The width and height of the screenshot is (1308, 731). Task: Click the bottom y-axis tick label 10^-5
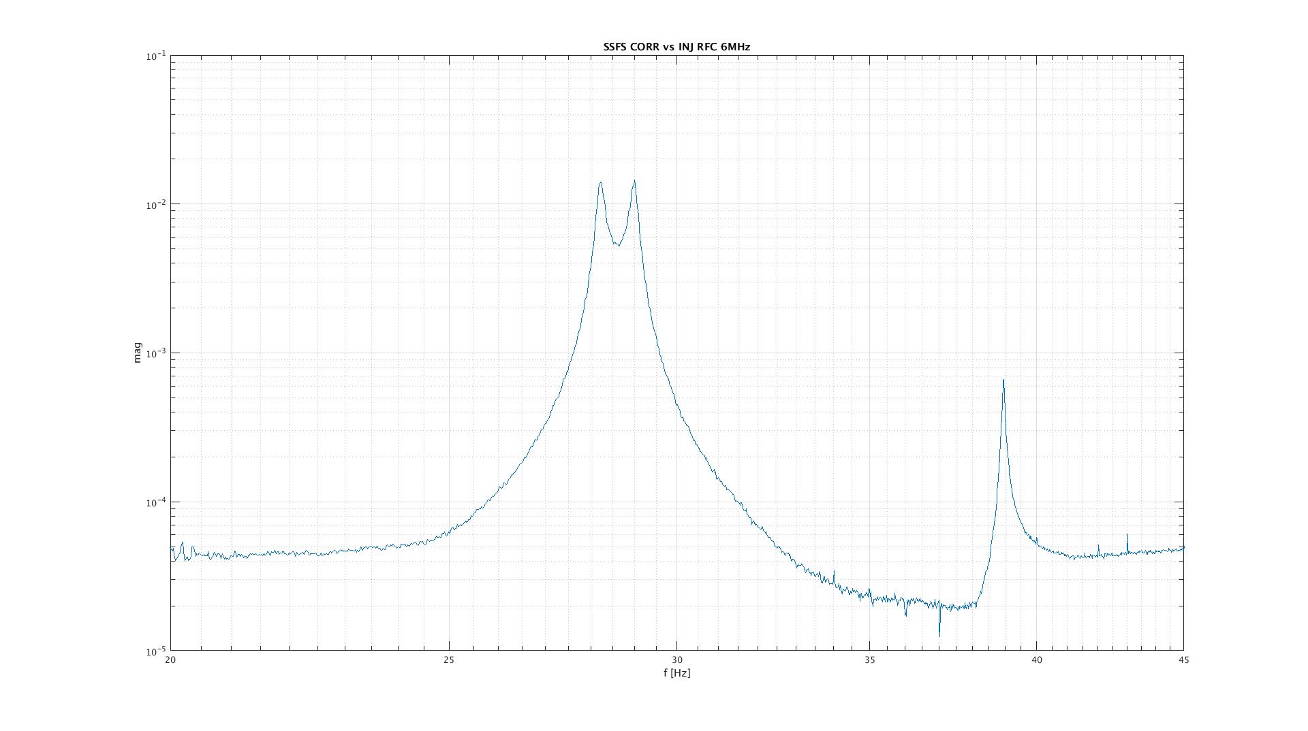coord(155,651)
